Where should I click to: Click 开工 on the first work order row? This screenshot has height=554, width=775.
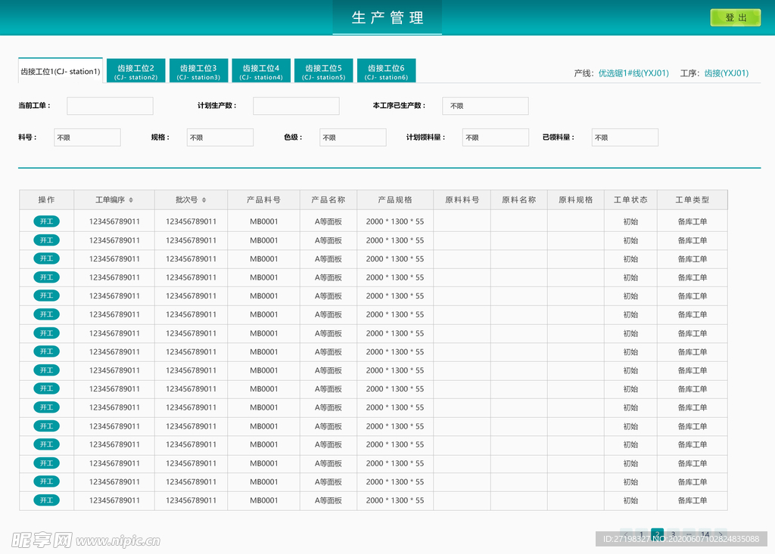(x=46, y=221)
